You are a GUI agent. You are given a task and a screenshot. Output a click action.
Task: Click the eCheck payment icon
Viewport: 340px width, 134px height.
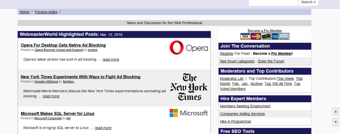point(284,36)
